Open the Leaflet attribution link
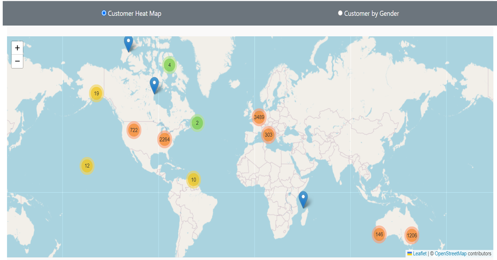Viewport: 497px width, 260px height. coord(419,254)
